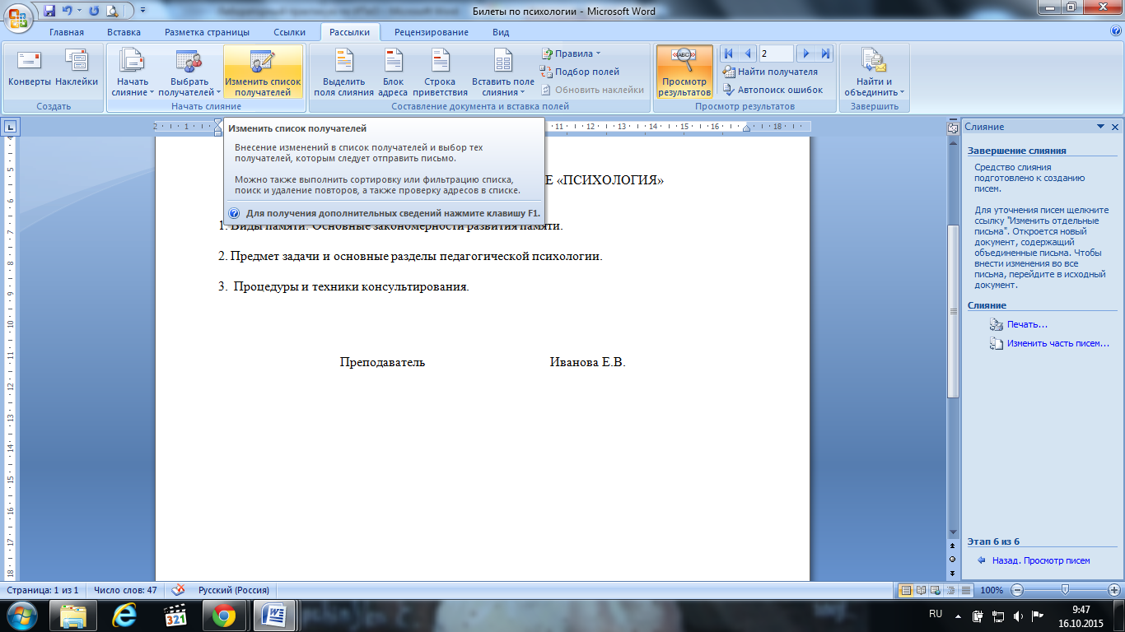Insert an Address Block (Блок адреса)
The height and width of the screenshot is (632, 1125).
point(393,72)
